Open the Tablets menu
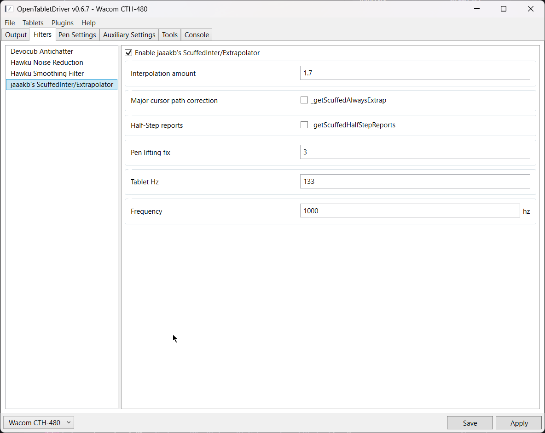Image resolution: width=545 pixels, height=433 pixels. 33,23
